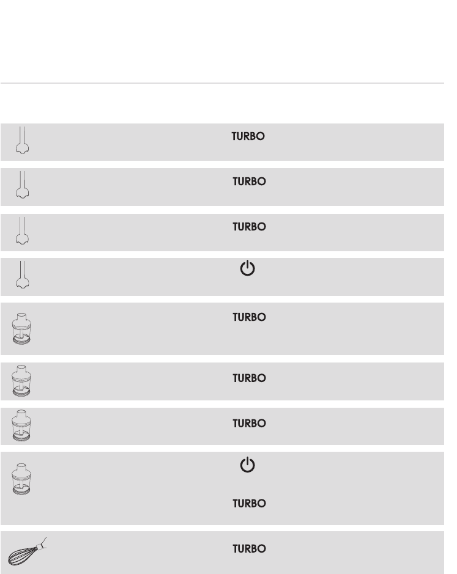Choose TURBO in the first chopper row
Viewport: 457px width, 574px height.
coord(249,318)
